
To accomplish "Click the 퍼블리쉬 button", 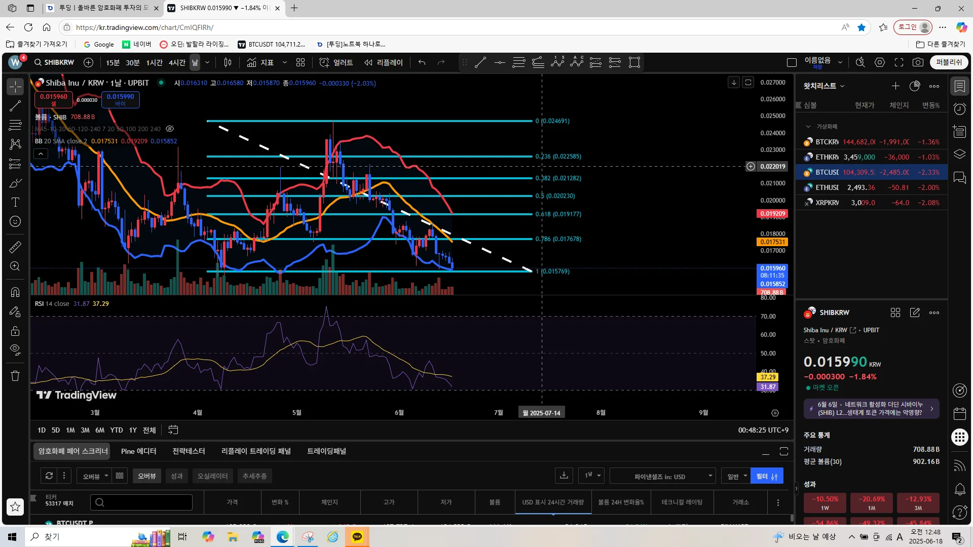I will (x=949, y=62).
